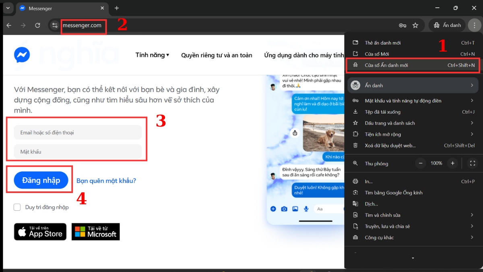The height and width of the screenshot is (272, 483).
Task: Expand the 'Tính năng' dropdown
Action: point(152,55)
